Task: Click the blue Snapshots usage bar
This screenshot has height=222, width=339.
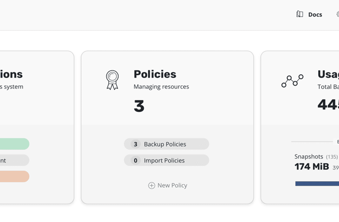Action: [317, 183]
